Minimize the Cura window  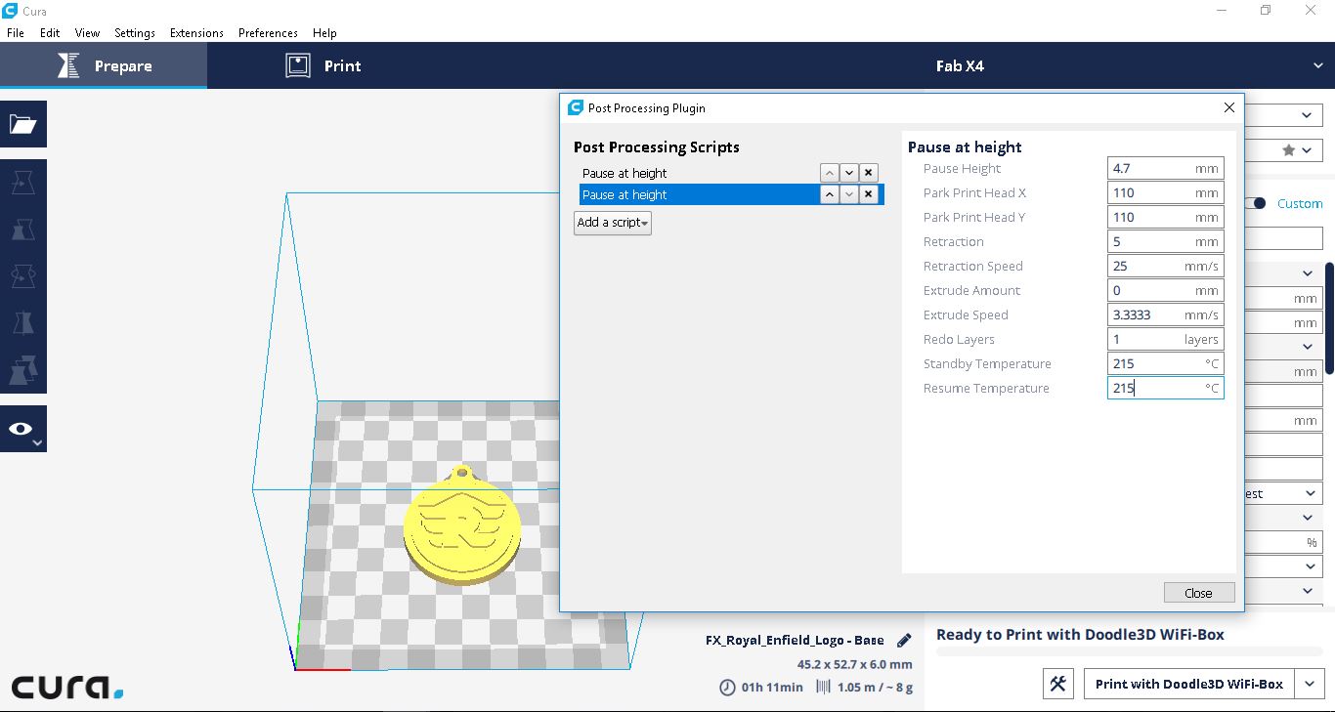(1222, 10)
